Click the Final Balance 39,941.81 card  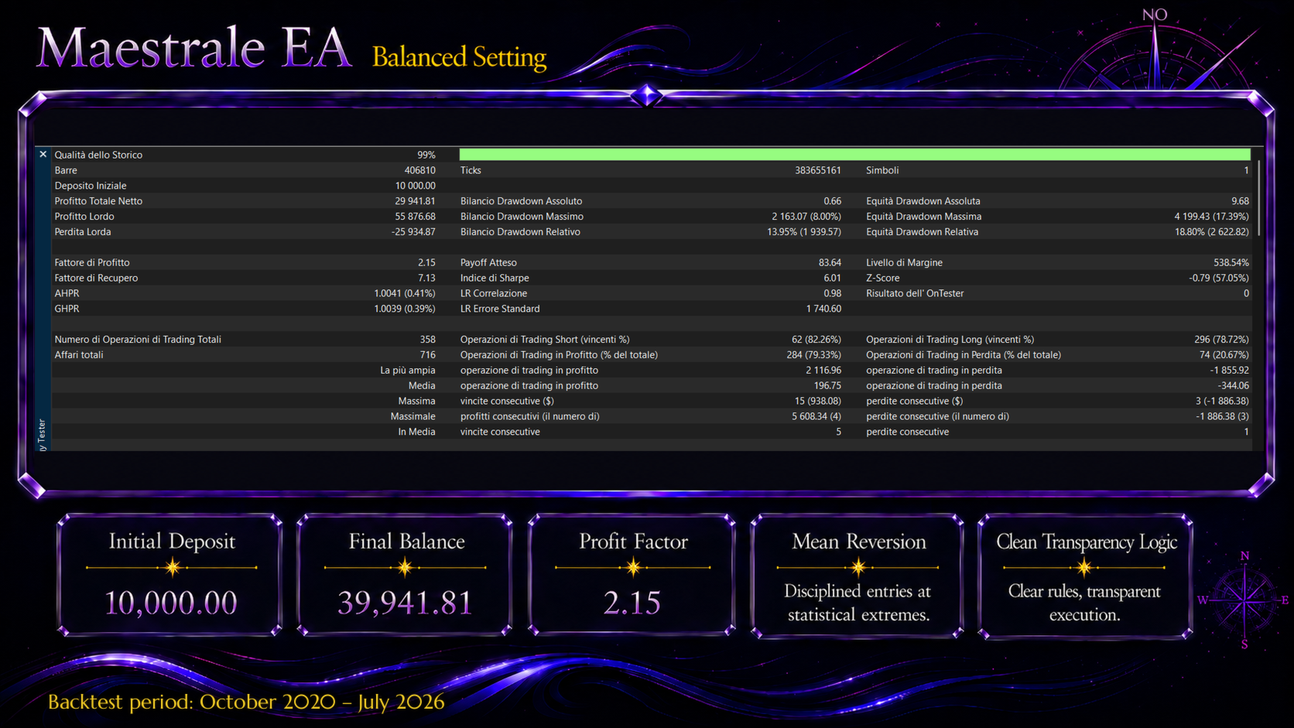point(405,575)
